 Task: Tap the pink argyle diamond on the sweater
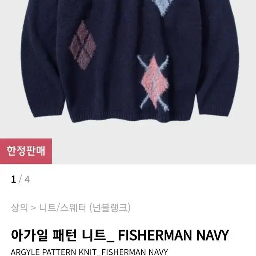coord(154,83)
